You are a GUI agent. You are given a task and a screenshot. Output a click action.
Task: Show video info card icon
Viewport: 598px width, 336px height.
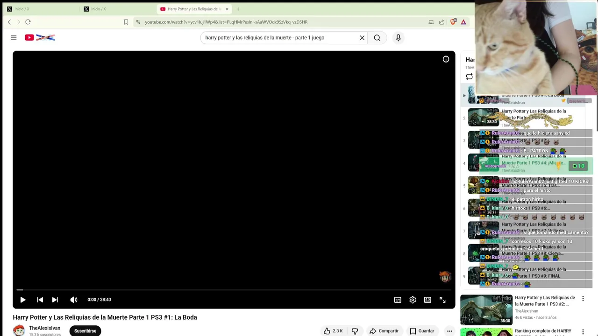point(446,59)
